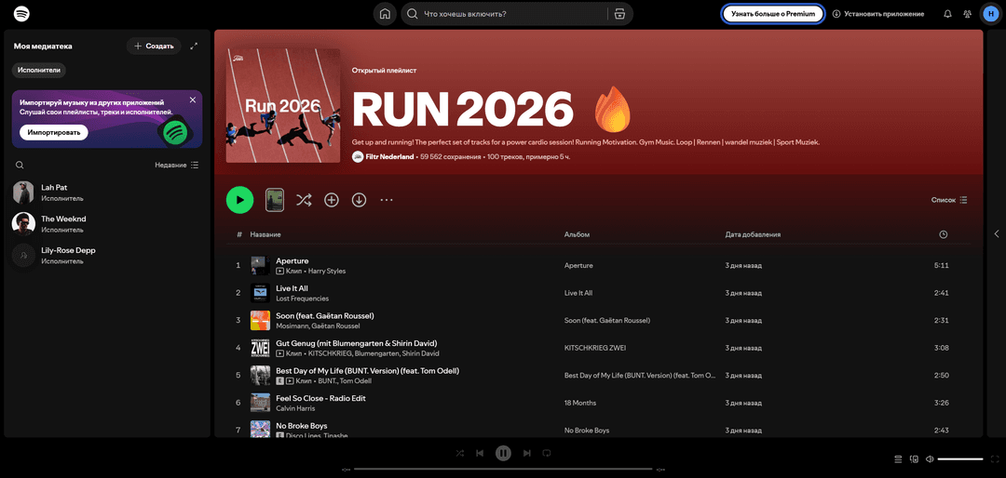Open the Список view dropdown
This screenshot has height=478, width=1006.
(949, 200)
